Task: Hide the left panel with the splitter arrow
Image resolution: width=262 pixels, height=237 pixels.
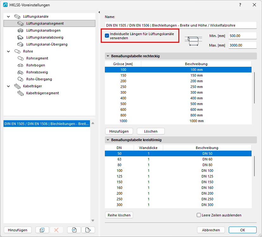Action: point(99,12)
